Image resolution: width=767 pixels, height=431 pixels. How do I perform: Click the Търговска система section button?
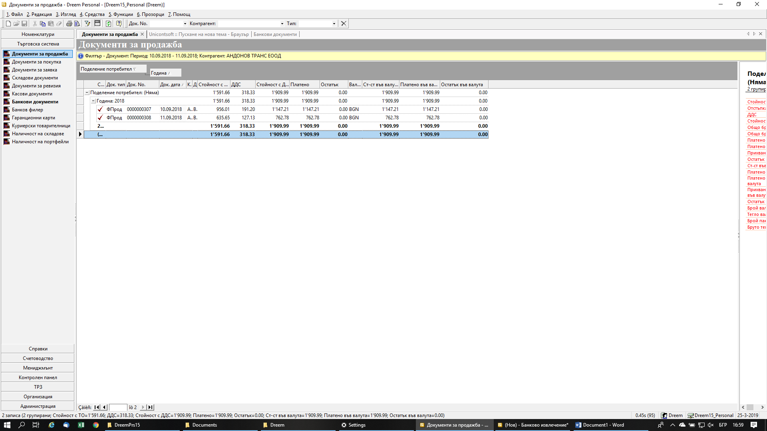pyautogui.click(x=38, y=44)
